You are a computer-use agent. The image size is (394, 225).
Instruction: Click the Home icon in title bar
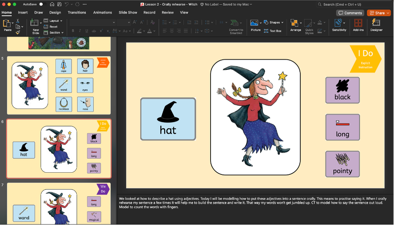click(x=52, y=4)
